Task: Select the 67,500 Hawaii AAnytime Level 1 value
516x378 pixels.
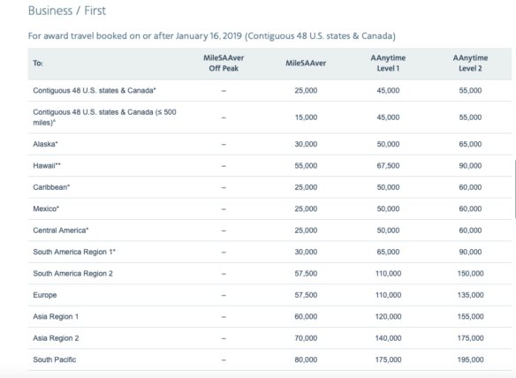Action: pos(388,166)
